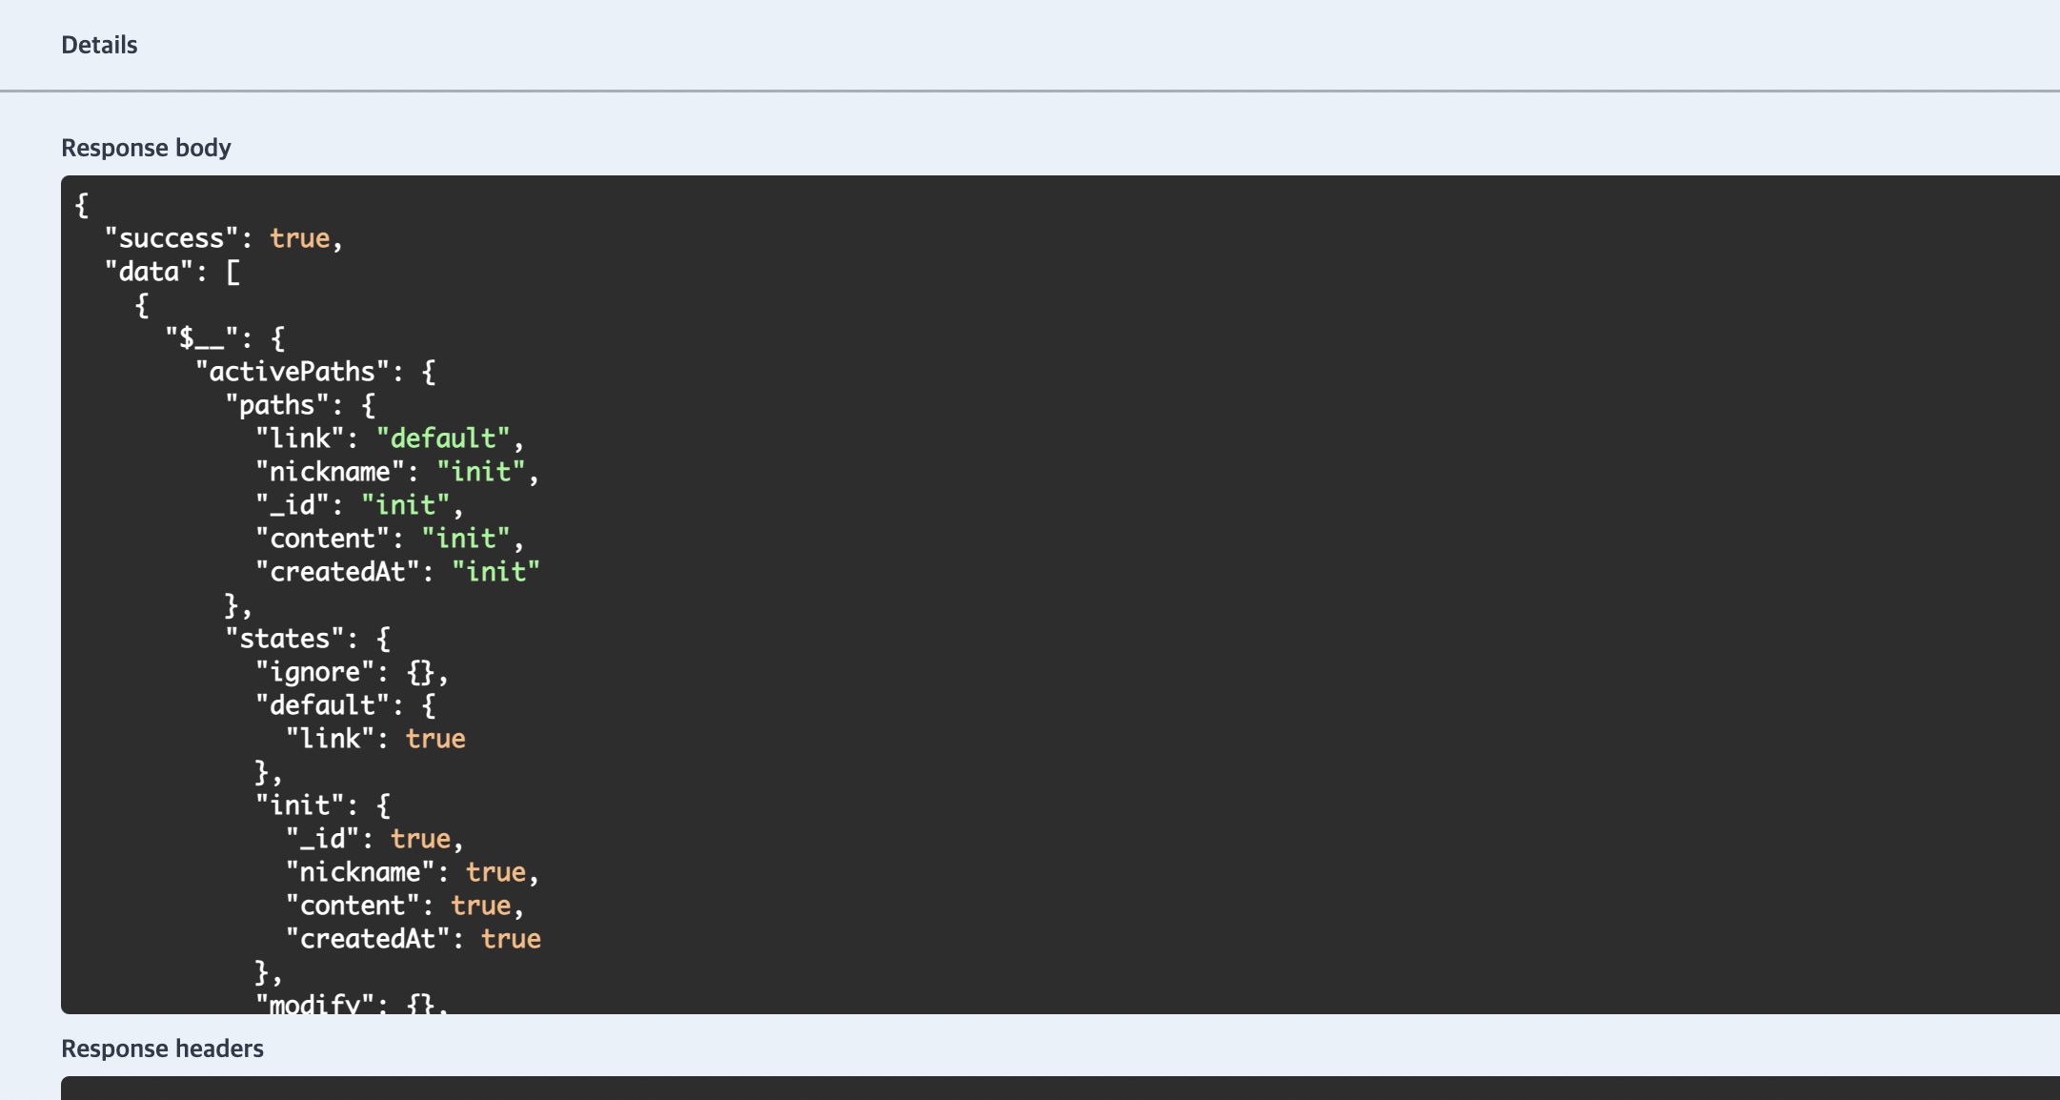Click the true value after "success"
The width and height of the screenshot is (2060, 1100).
click(299, 238)
